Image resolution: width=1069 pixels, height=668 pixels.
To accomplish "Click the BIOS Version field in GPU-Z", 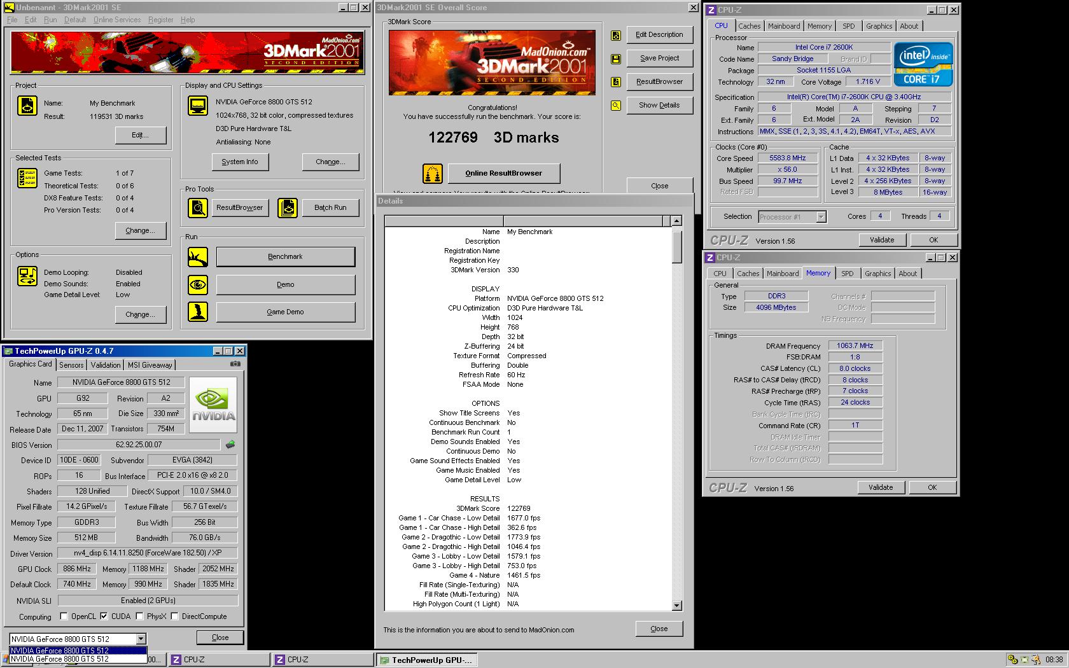I will click(139, 445).
